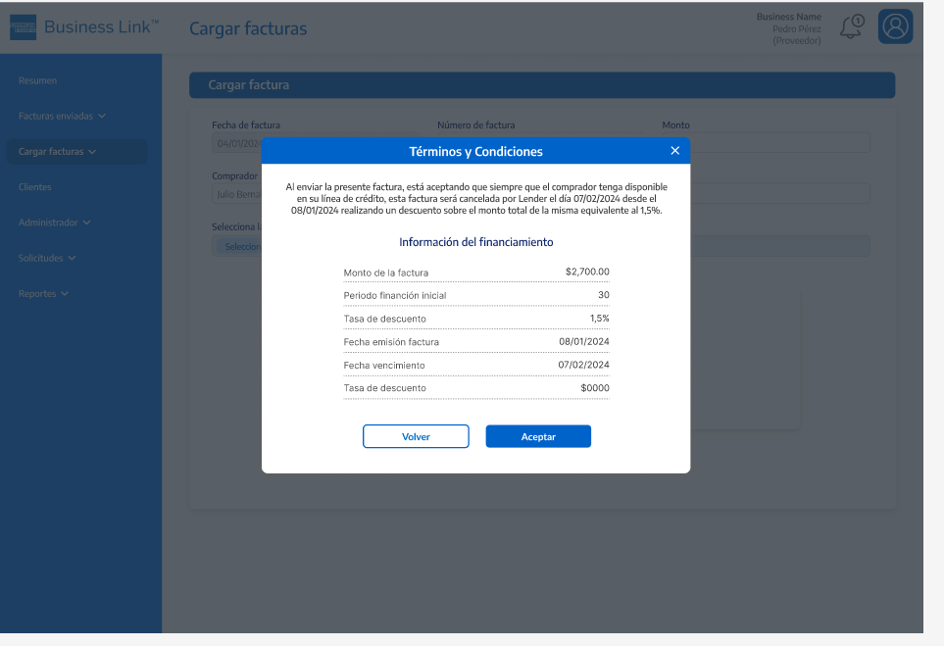Image resolution: width=944 pixels, height=646 pixels.
Task: Open the notifications bell icon
Action: click(851, 26)
